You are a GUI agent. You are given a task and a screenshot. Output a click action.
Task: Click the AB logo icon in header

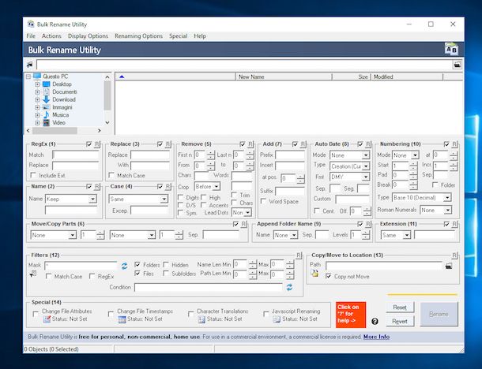pos(451,49)
